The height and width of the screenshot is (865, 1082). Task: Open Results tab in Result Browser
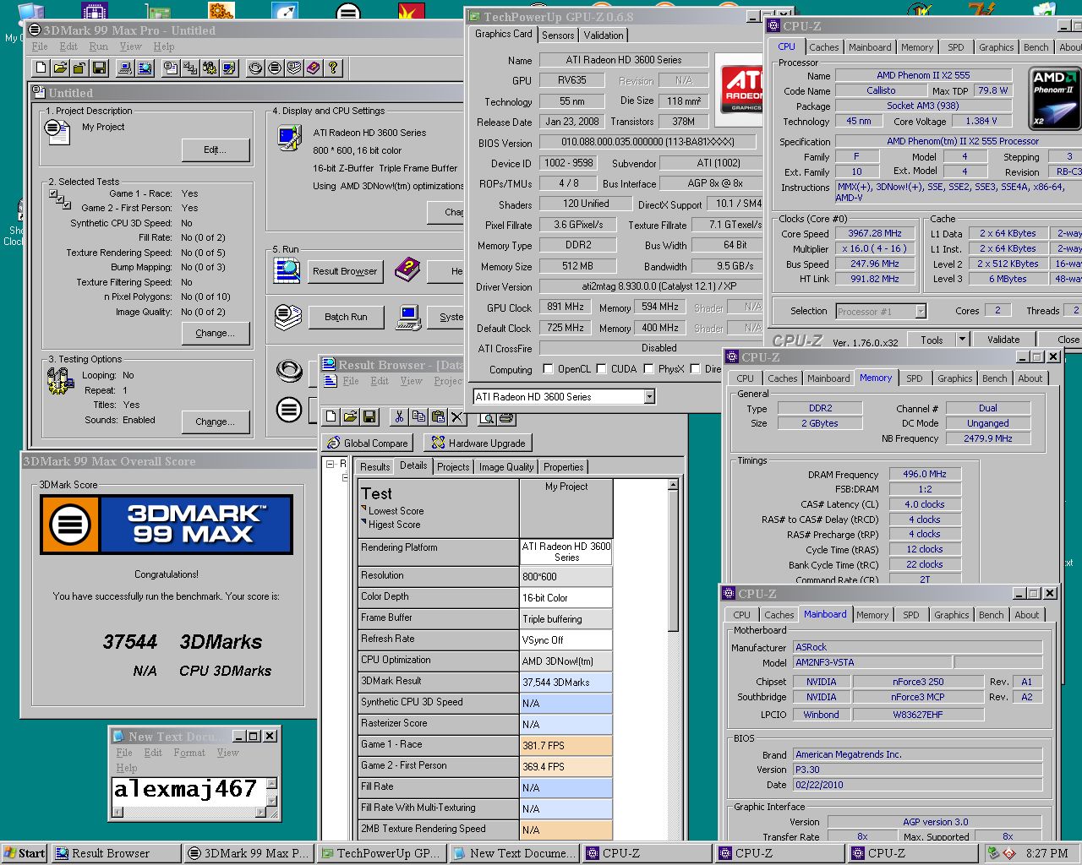(374, 466)
